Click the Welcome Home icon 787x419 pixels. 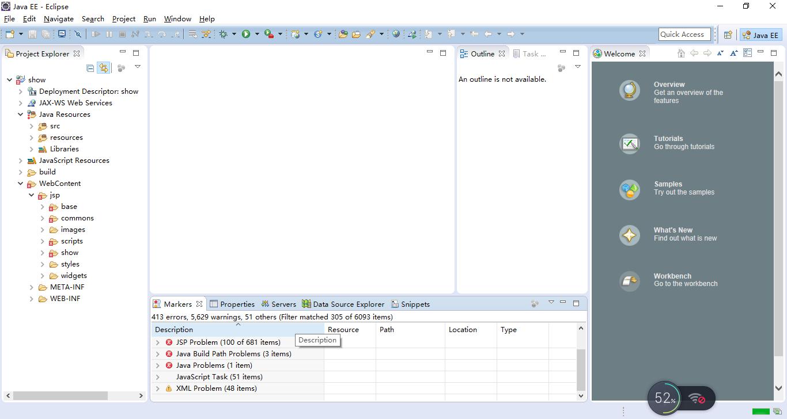681,53
